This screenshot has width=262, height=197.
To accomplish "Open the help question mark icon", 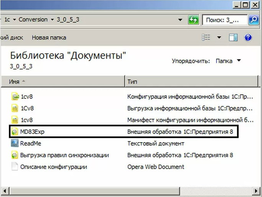I will (x=248, y=38).
